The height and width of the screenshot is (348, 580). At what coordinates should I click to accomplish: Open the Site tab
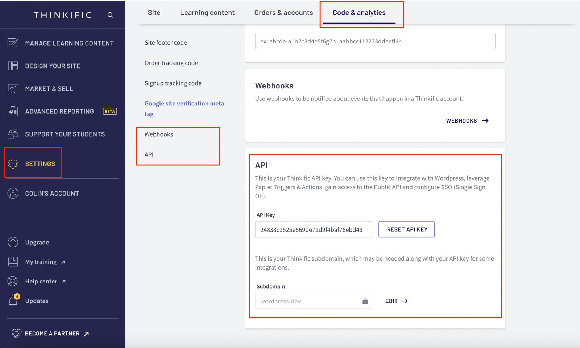click(154, 13)
